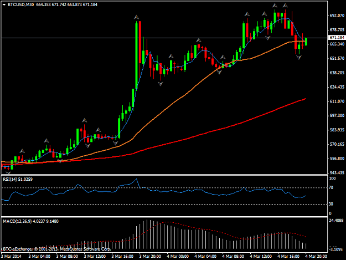
Task: Click the 4 Mar 04:00 time label
Action: (x=205, y=256)
